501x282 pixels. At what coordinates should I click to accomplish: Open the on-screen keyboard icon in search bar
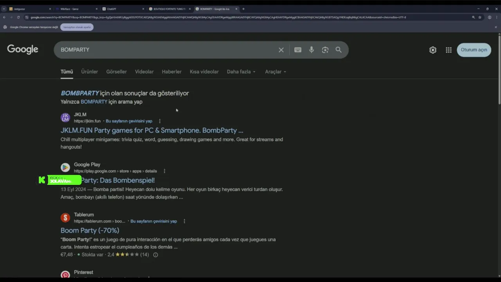[x=298, y=50]
